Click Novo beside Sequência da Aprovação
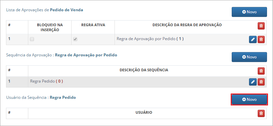Screen dimensions: 273x126 pyautogui.click(x=249, y=57)
